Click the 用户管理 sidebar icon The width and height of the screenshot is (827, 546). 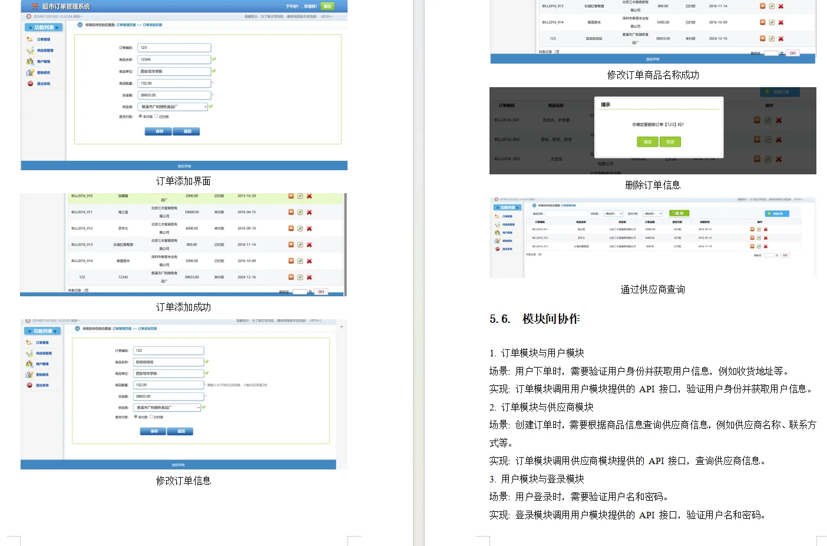(x=29, y=62)
